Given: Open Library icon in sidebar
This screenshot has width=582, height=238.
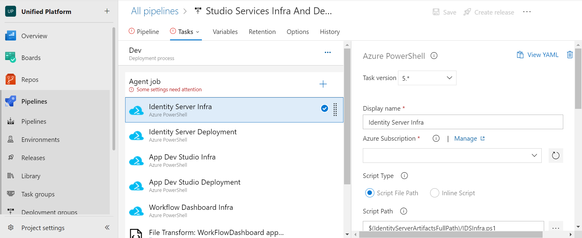Looking at the screenshot, I should click(x=11, y=176).
